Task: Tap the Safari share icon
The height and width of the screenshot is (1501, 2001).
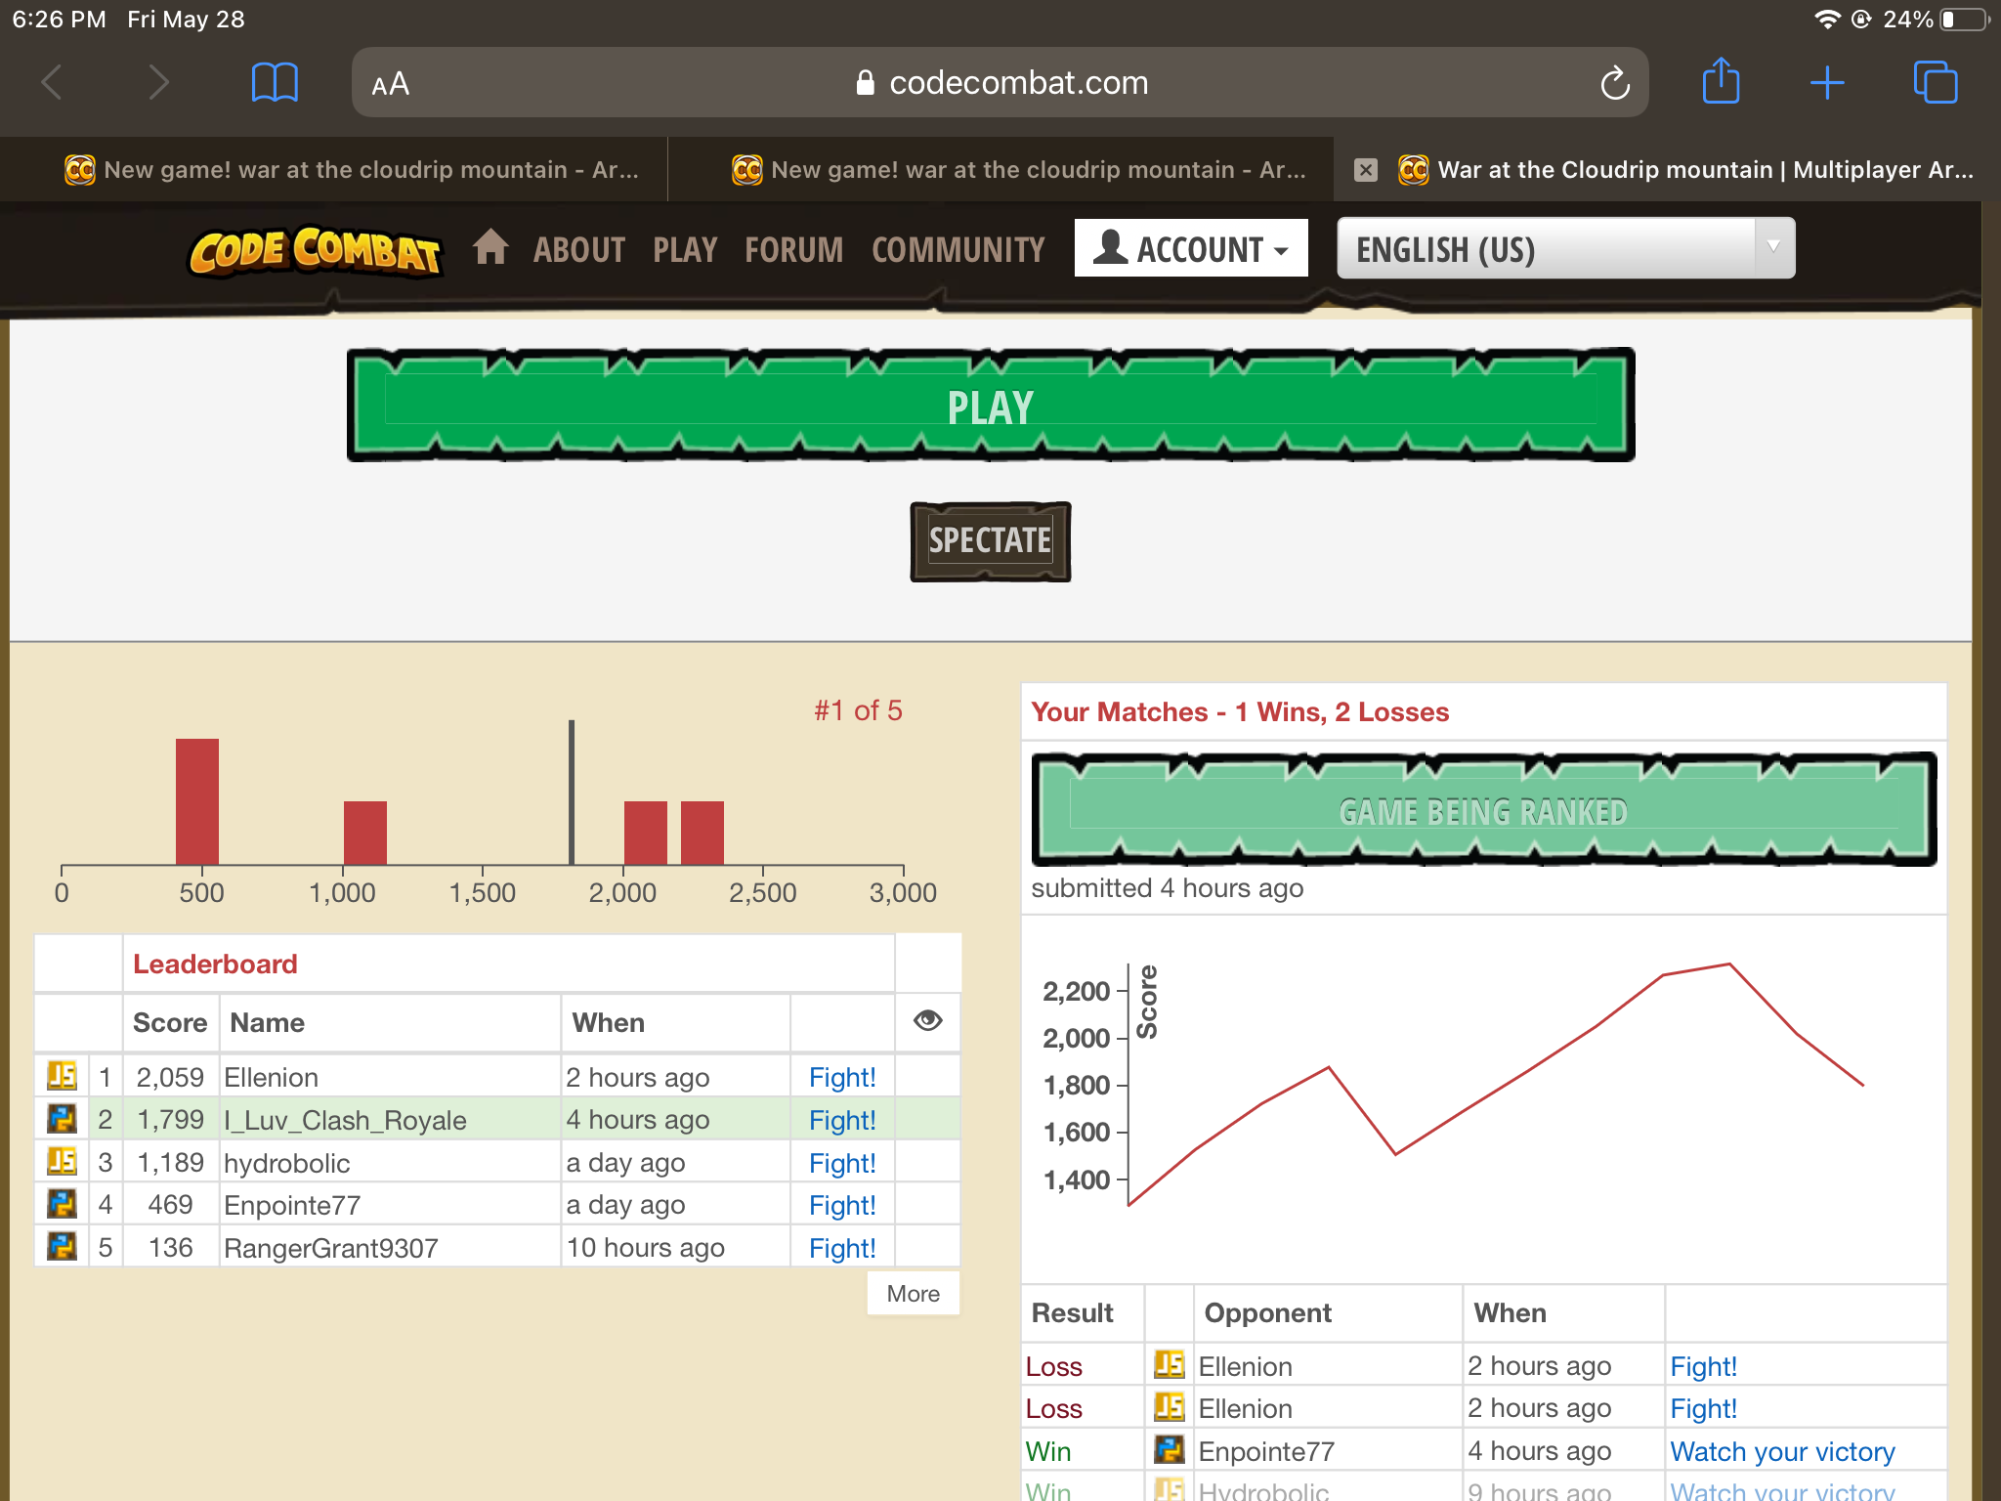Action: pos(1721,82)
